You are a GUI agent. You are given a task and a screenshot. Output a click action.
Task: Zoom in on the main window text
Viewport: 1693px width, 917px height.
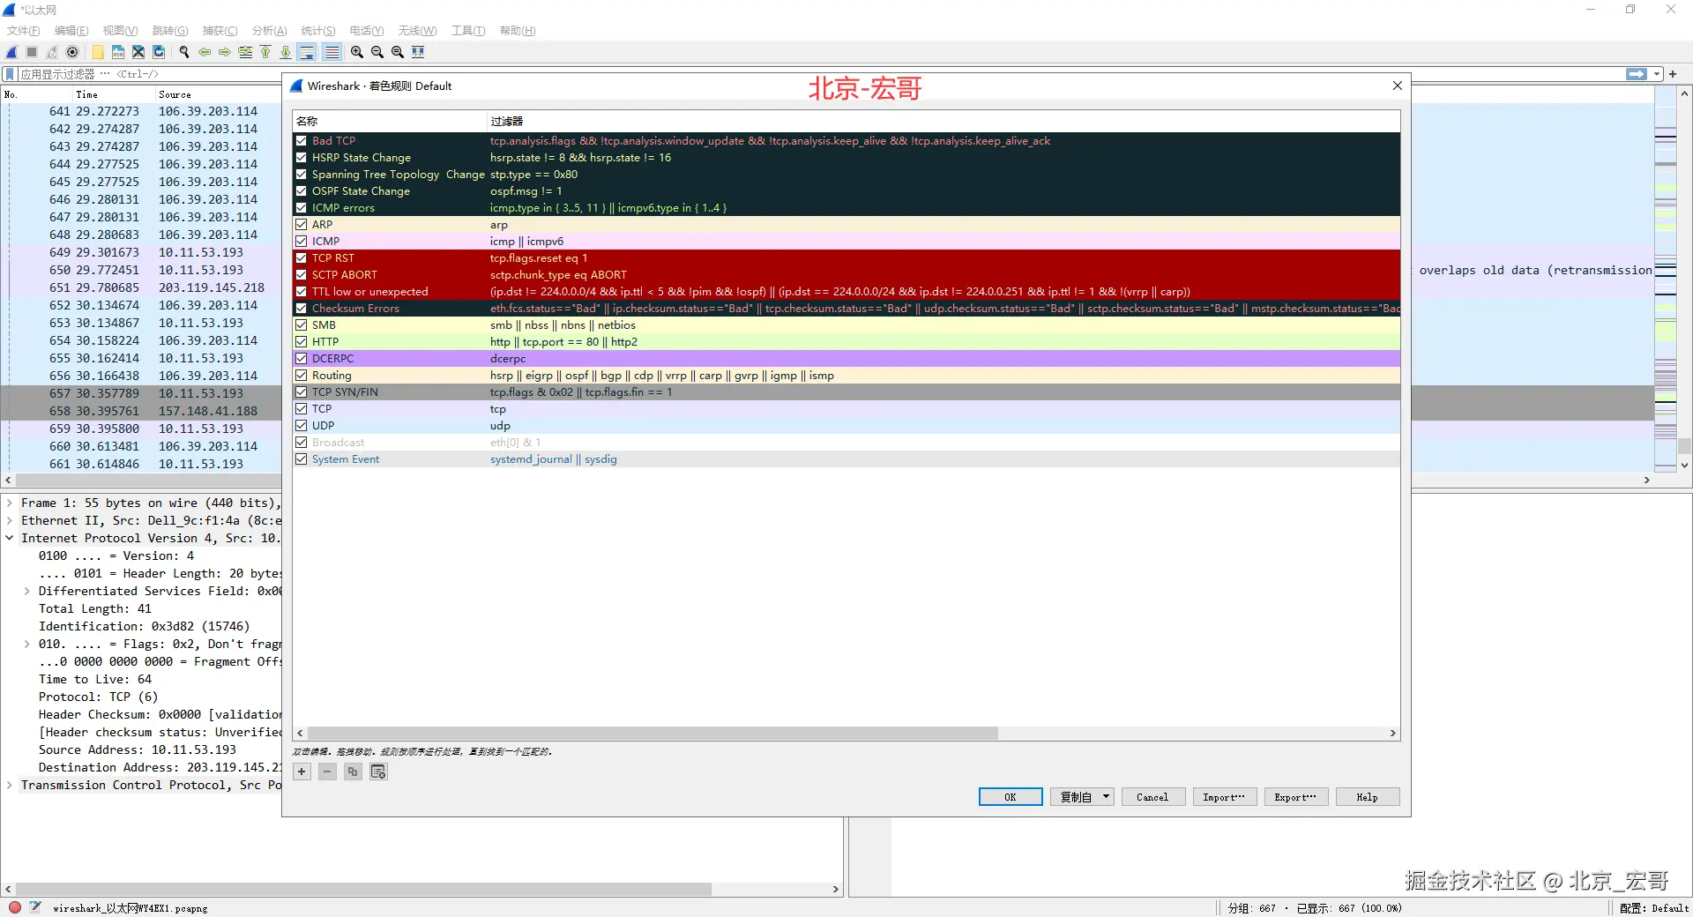tap(357, 52)
